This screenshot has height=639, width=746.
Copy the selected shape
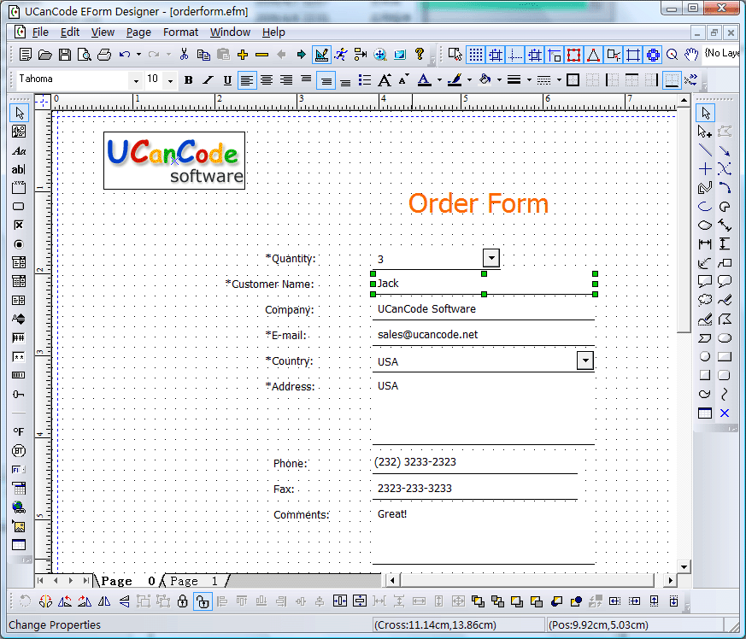click(203, 55)
